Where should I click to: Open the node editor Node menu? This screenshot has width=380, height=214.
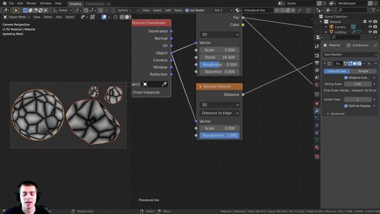pos(178,11)
